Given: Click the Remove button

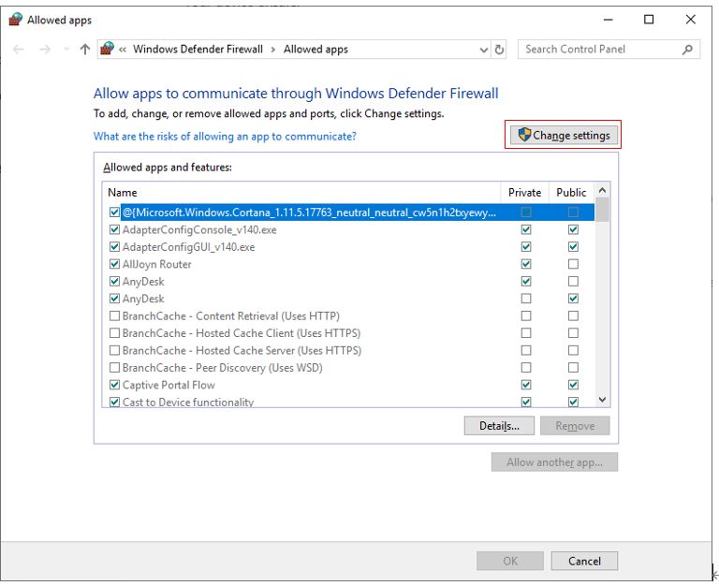Looking at the screenshot, I should tap(575, 426).
